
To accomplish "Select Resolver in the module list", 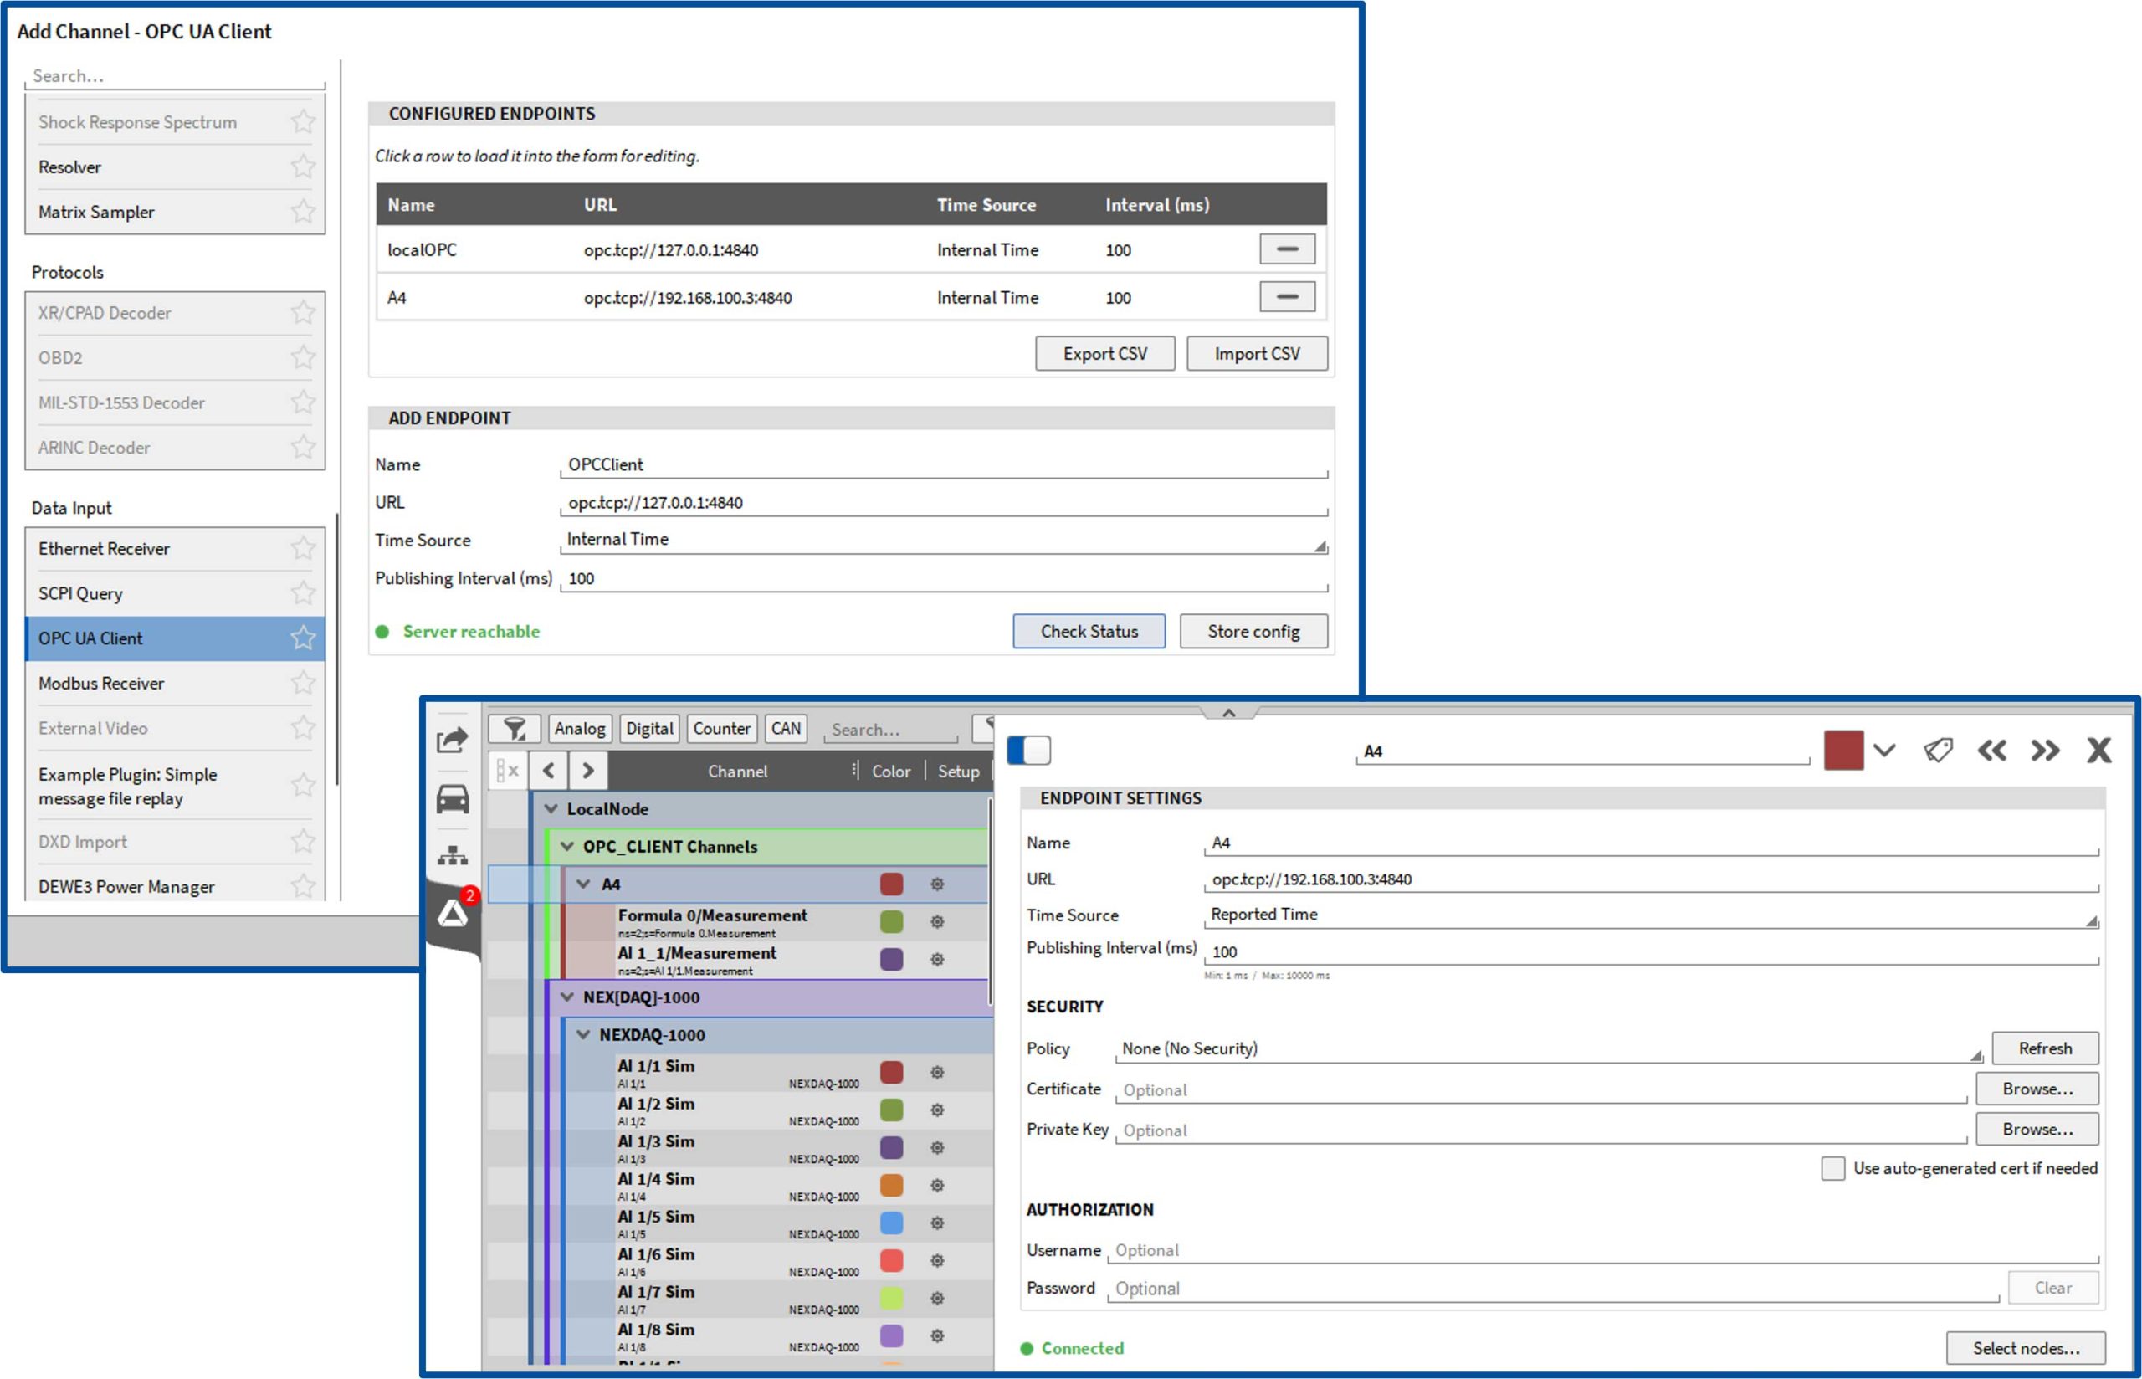I will (x=175, y=167).
